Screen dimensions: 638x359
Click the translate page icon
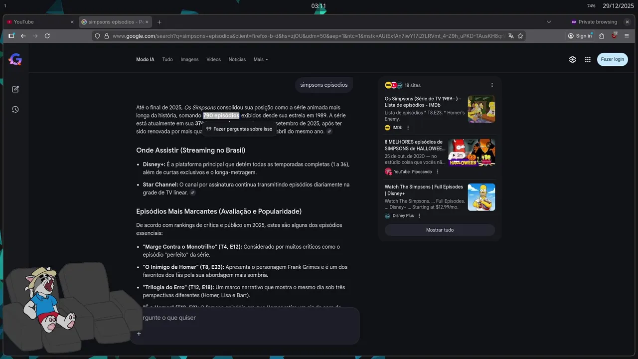coord(511,36)
